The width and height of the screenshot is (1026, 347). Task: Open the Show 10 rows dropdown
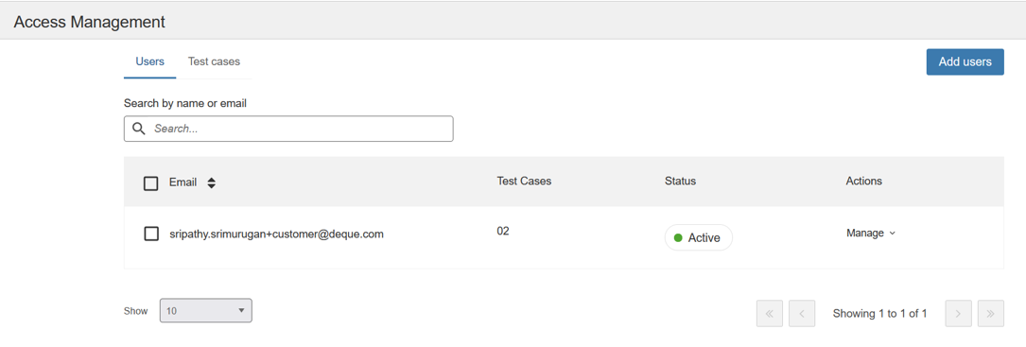coord(205,311)
